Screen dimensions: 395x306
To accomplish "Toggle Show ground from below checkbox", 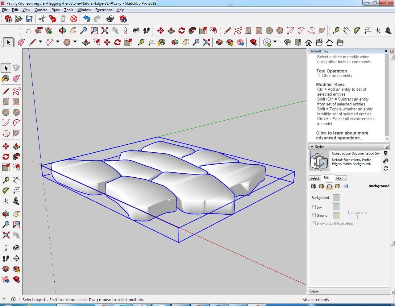I will click(314, 223).
